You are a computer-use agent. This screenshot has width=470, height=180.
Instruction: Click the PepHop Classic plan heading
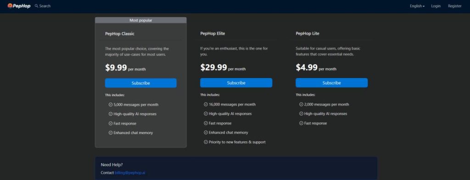(120, 34)
